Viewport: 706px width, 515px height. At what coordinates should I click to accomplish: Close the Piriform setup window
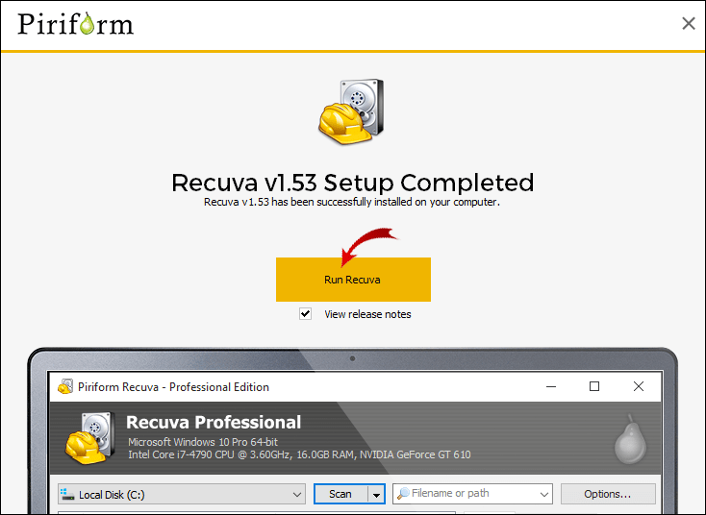click(x=689, y=23)
